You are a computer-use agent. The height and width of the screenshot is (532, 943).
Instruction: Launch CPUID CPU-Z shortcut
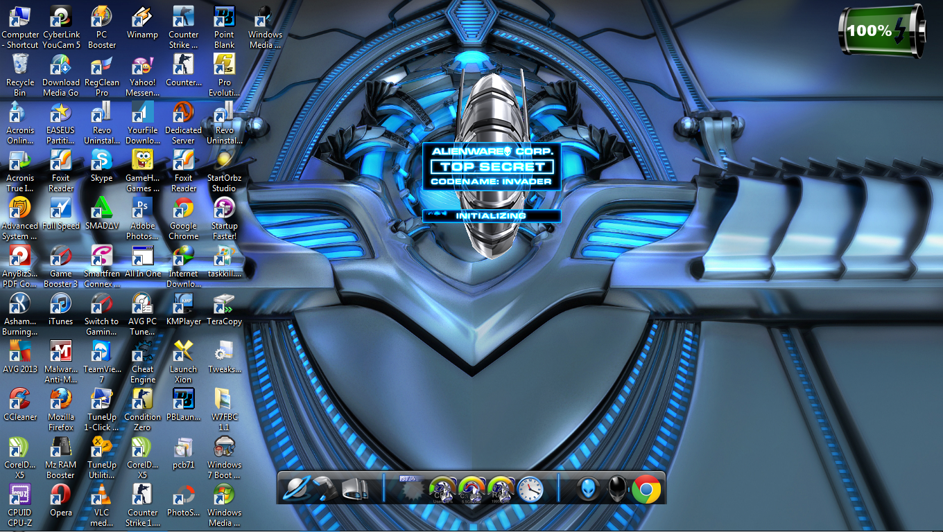pos(20,505)
